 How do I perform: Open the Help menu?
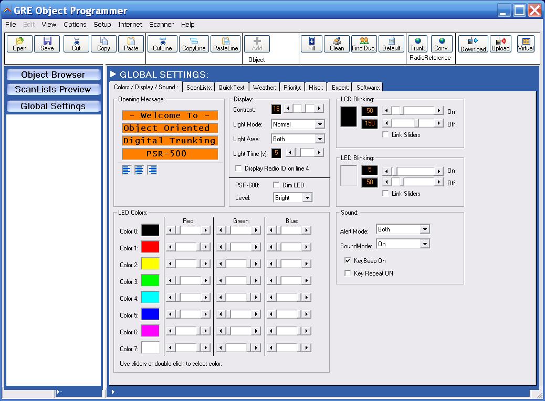tap(187, 24)
